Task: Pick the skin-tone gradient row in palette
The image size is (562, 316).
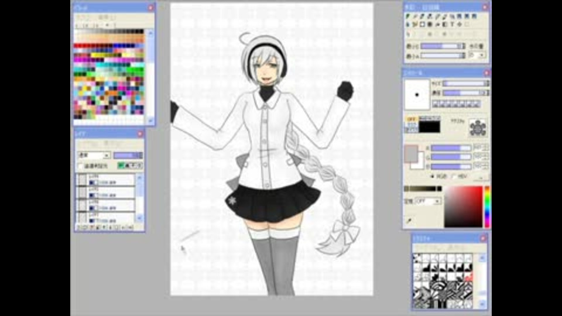Action: pos(109,38)
